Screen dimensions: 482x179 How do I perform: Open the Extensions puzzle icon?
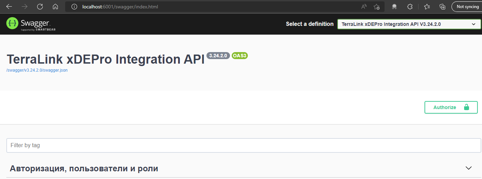point(410,7)
